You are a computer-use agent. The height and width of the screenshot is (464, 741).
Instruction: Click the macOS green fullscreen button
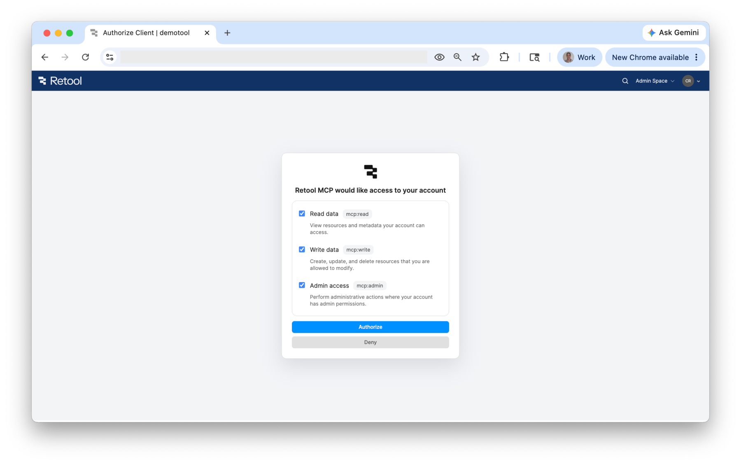point(70,33)
